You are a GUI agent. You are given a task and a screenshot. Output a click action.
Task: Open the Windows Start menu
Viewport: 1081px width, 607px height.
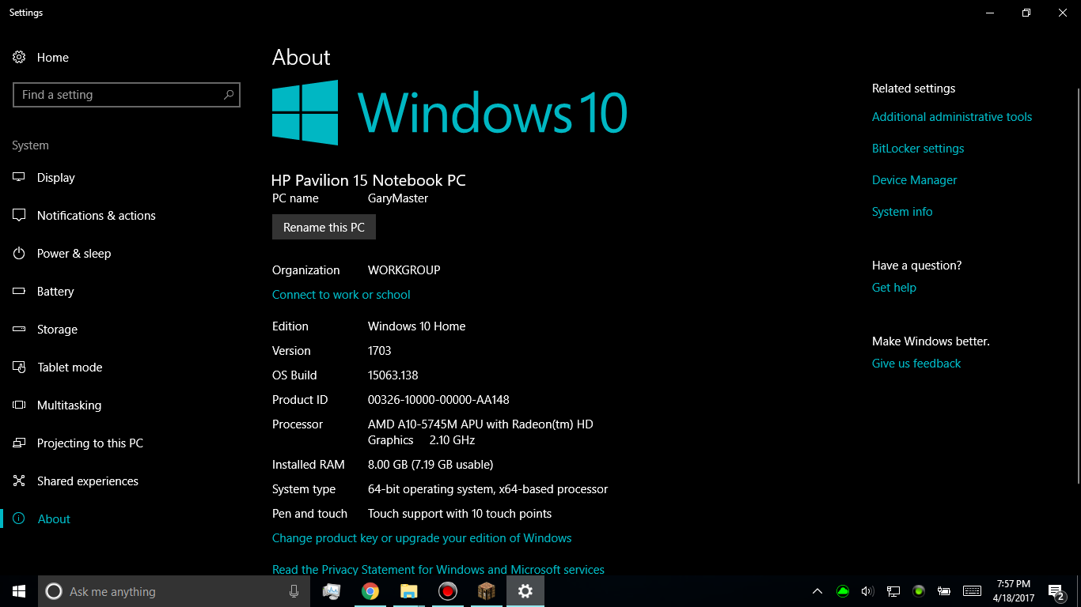[19, 591]
